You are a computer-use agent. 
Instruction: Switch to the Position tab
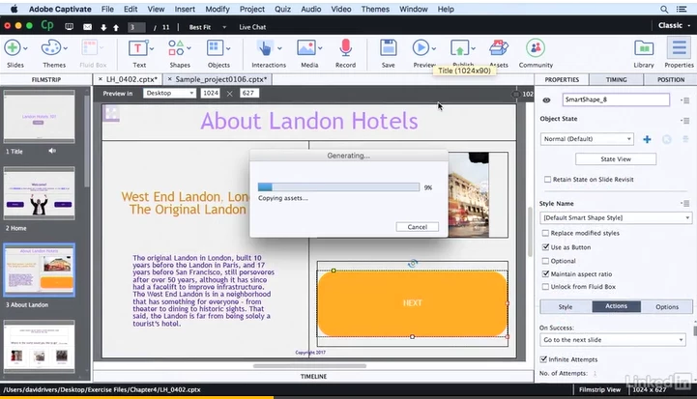click(670, 79)
